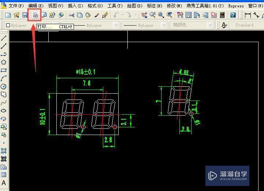The image size is (264, 191).
Task: Activate the Pan hand tool
Action: [x=144, y=15]
